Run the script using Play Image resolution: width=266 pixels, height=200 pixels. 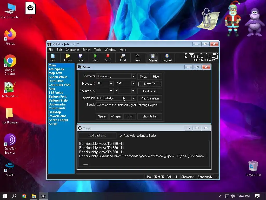point(95,58)
